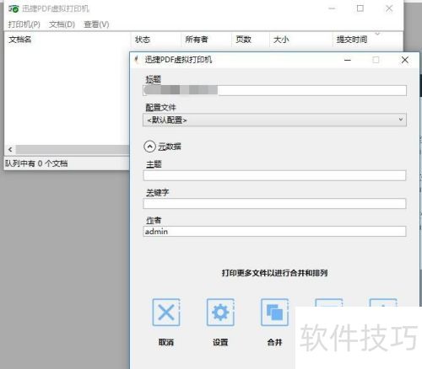Open the 打印机(P) menu
422x369 pixels.
pyautogui.click(x=24, y=24)
